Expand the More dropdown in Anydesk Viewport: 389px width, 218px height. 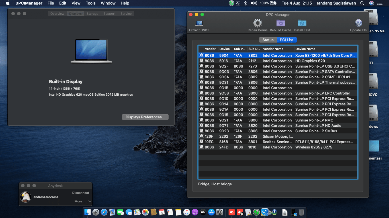81,201
